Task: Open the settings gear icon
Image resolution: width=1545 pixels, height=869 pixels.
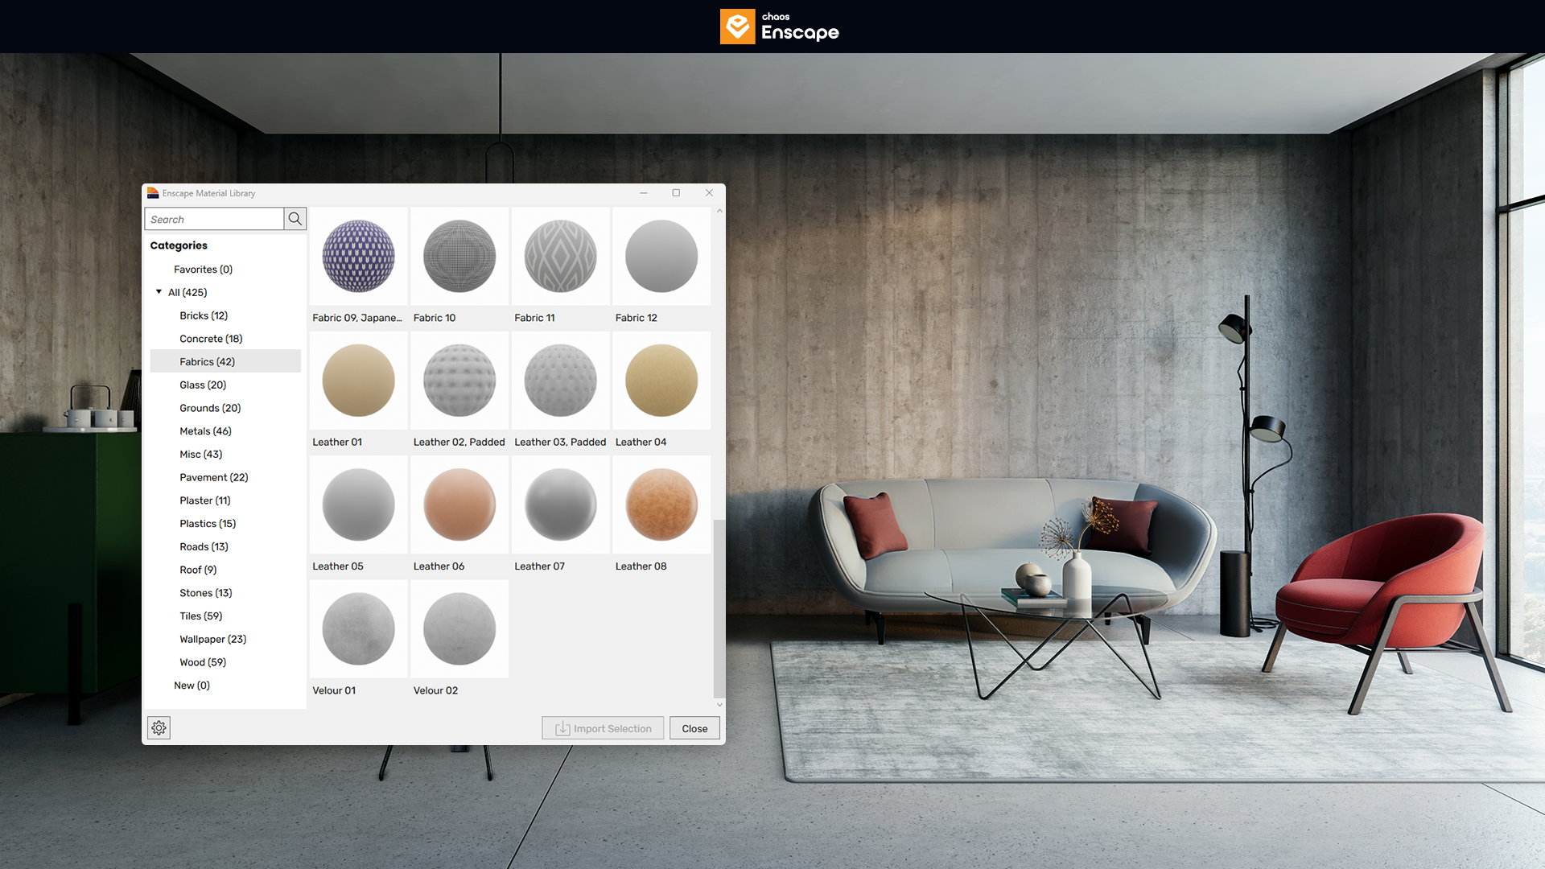Action: coord(159,728)
